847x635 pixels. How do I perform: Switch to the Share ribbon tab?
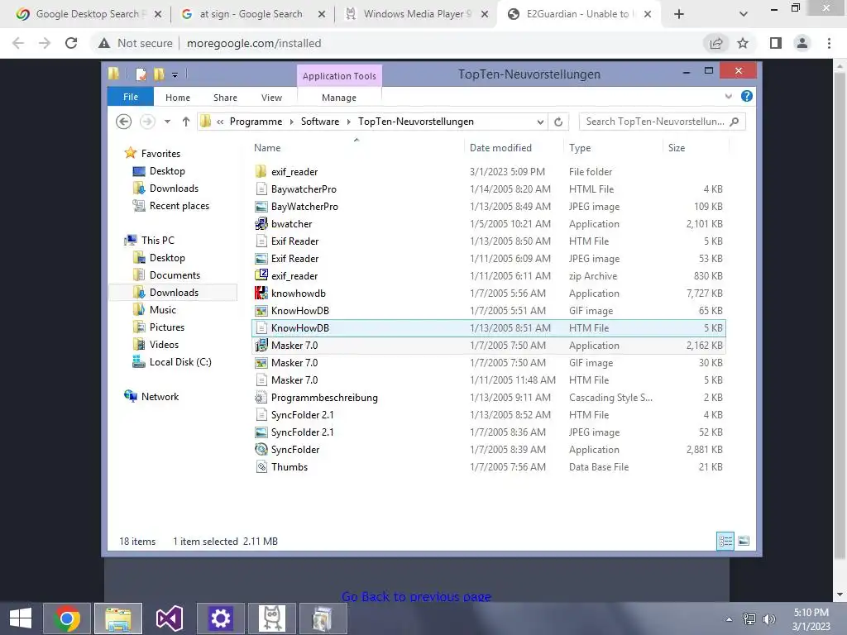coord(225,98)
